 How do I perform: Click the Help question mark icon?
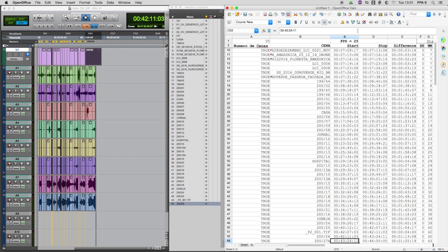(x=398, y=14)
